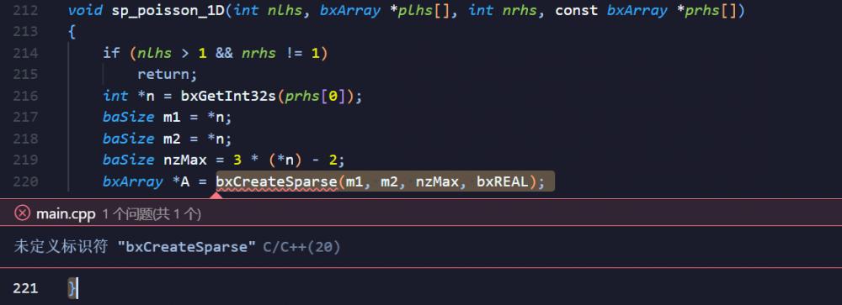Click the nrhs != 1 condition on line 214
The height and width of the screenshot is (305, 842).
click(281, 53)
